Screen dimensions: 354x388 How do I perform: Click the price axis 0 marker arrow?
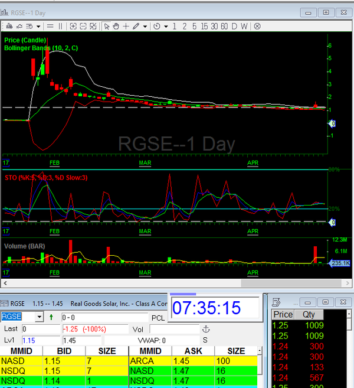coord(332,123)
